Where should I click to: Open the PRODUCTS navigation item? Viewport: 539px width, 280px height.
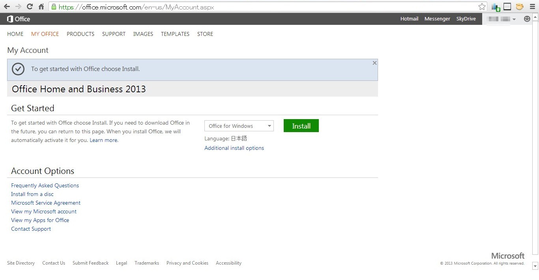pyautogui.click(x=80, y=34)
